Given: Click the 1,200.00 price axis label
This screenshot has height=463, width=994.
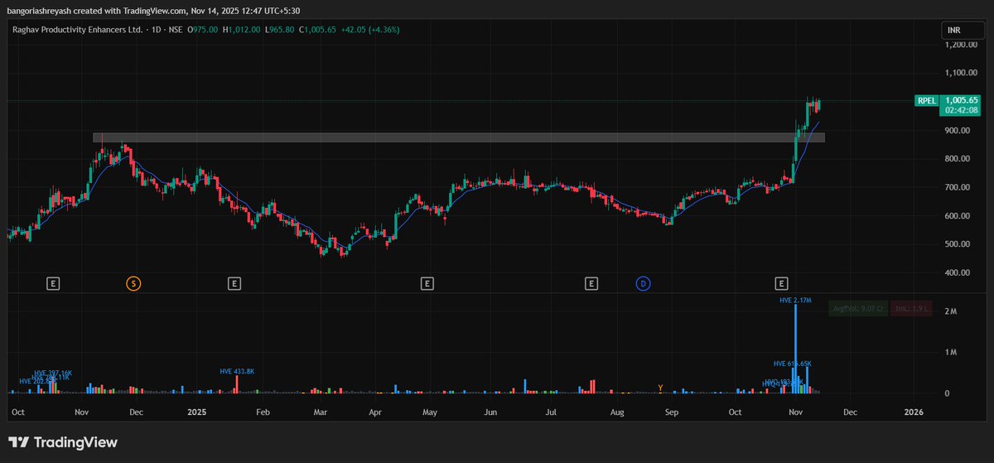Looking at the screenshot, I should click(961, 45).
